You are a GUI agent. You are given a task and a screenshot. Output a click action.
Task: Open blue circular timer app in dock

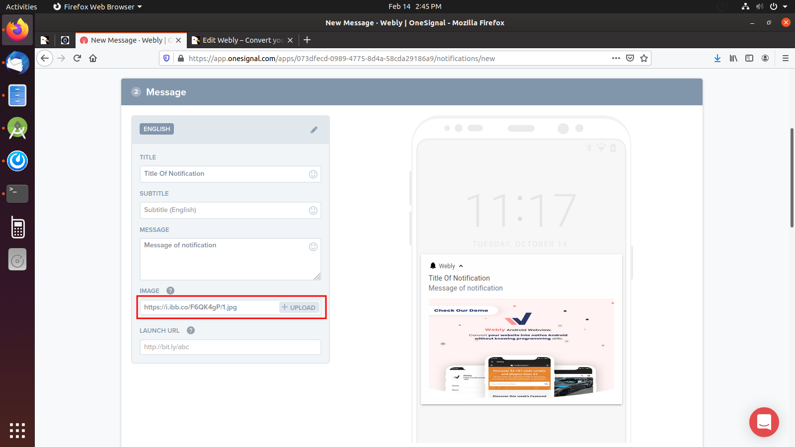point(17,161)
